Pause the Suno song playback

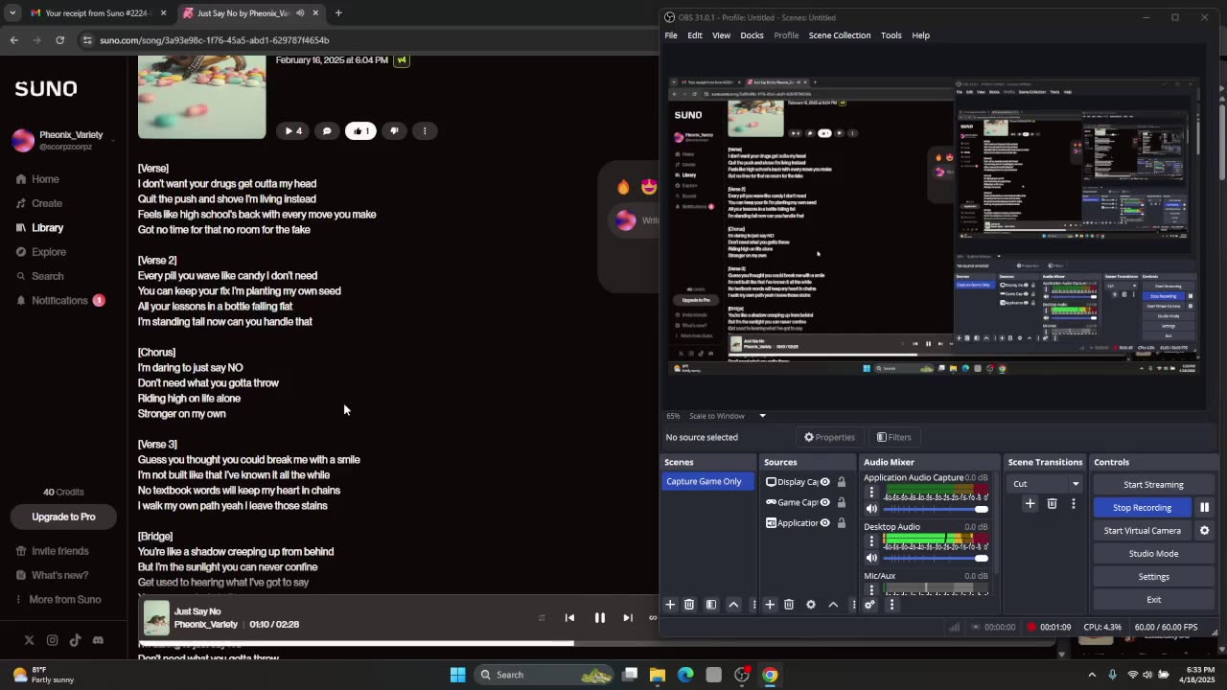click(x=599, y=618)
